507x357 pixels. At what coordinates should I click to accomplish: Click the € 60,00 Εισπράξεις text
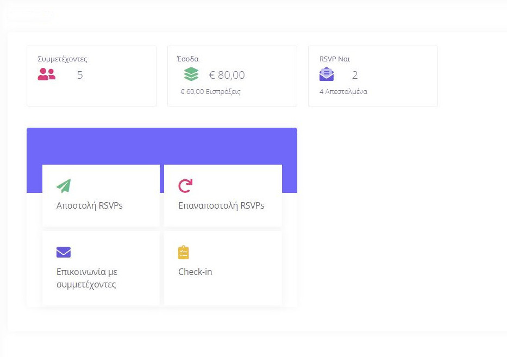pyautogui.click(x=210, y=91)
